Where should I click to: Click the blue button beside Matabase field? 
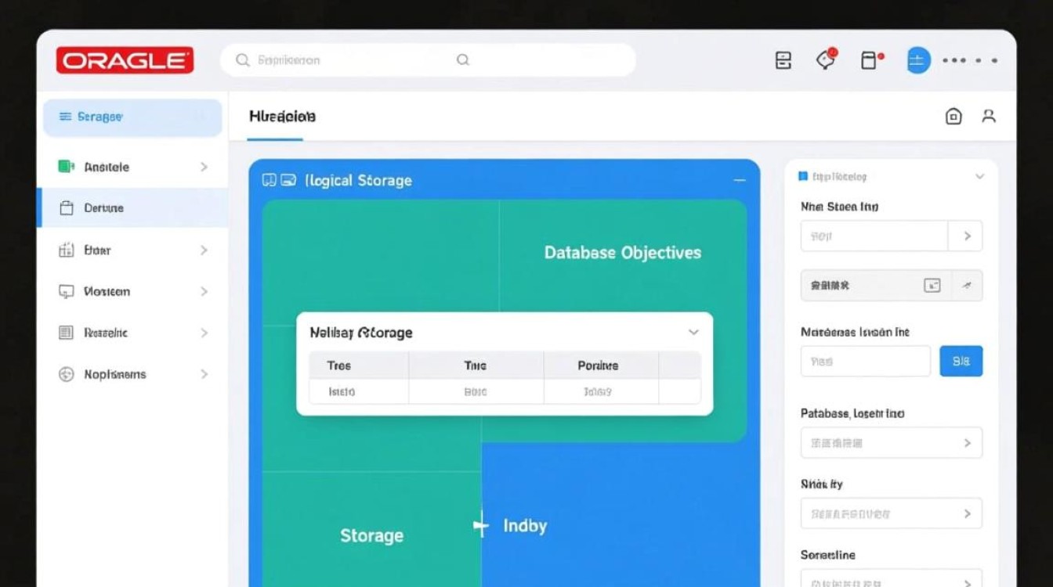pyautogui.click(x=961, y=362)
